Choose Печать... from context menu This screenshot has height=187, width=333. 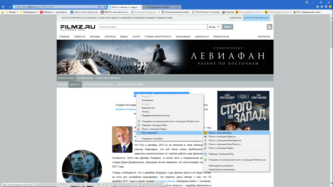point(170,112)
